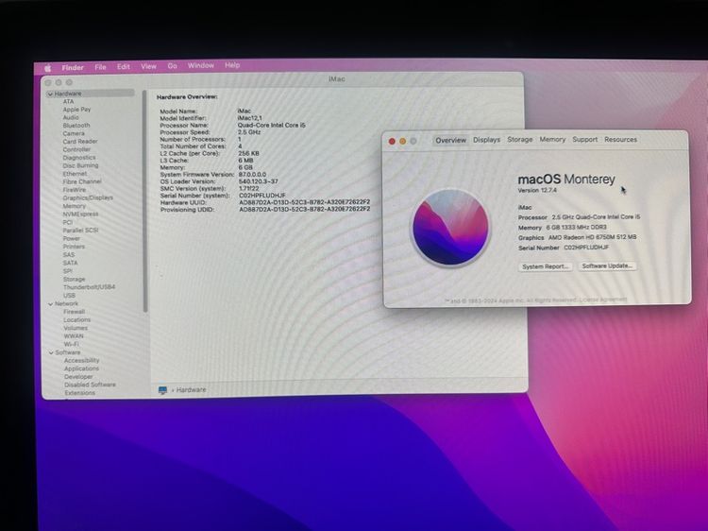The image size is (708, 531).
Task: Click the Software Update... button
Action: click(607, 266)
